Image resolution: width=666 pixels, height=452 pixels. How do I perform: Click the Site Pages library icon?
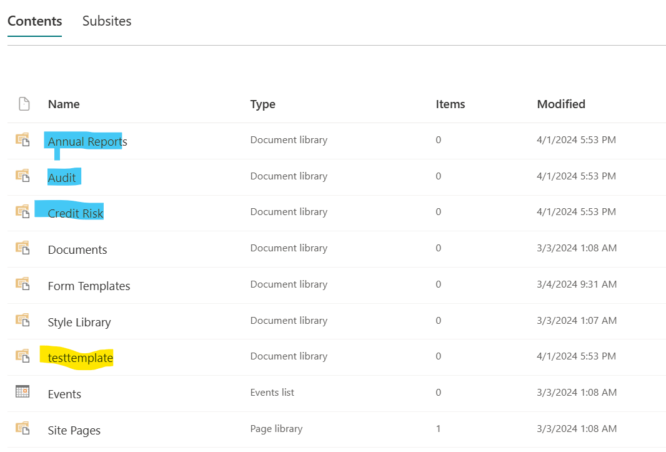pyautogui.click(x=22, y=428)
